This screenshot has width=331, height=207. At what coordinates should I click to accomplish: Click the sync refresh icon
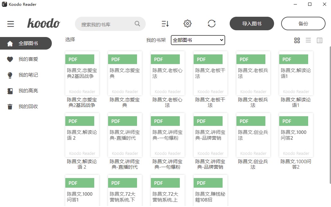[x=212, y=24]
